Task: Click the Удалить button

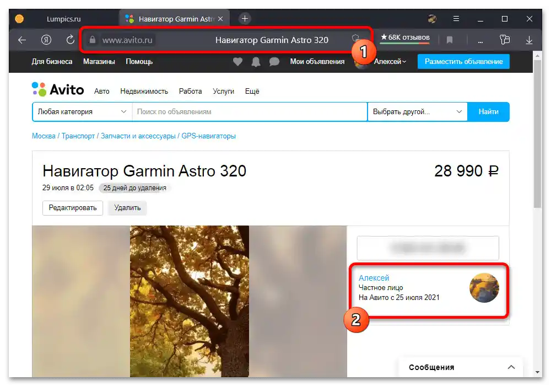Action: (x=127, y=208)
